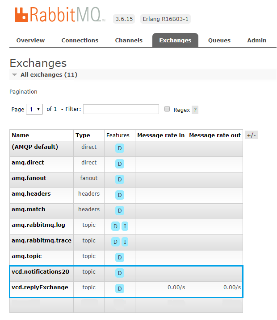Go to the Admin tab
This screenshot has width=277, height=320.
tap(257, 40)
